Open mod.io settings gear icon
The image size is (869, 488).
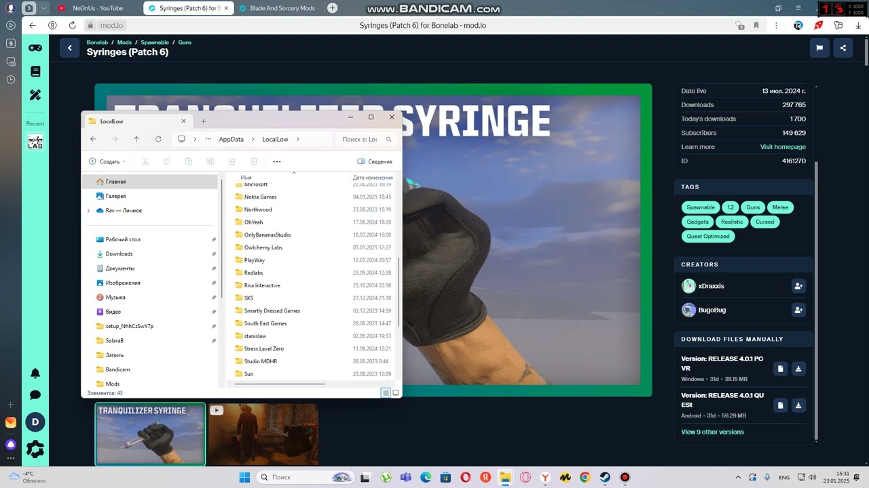click(x=35, y=449)
